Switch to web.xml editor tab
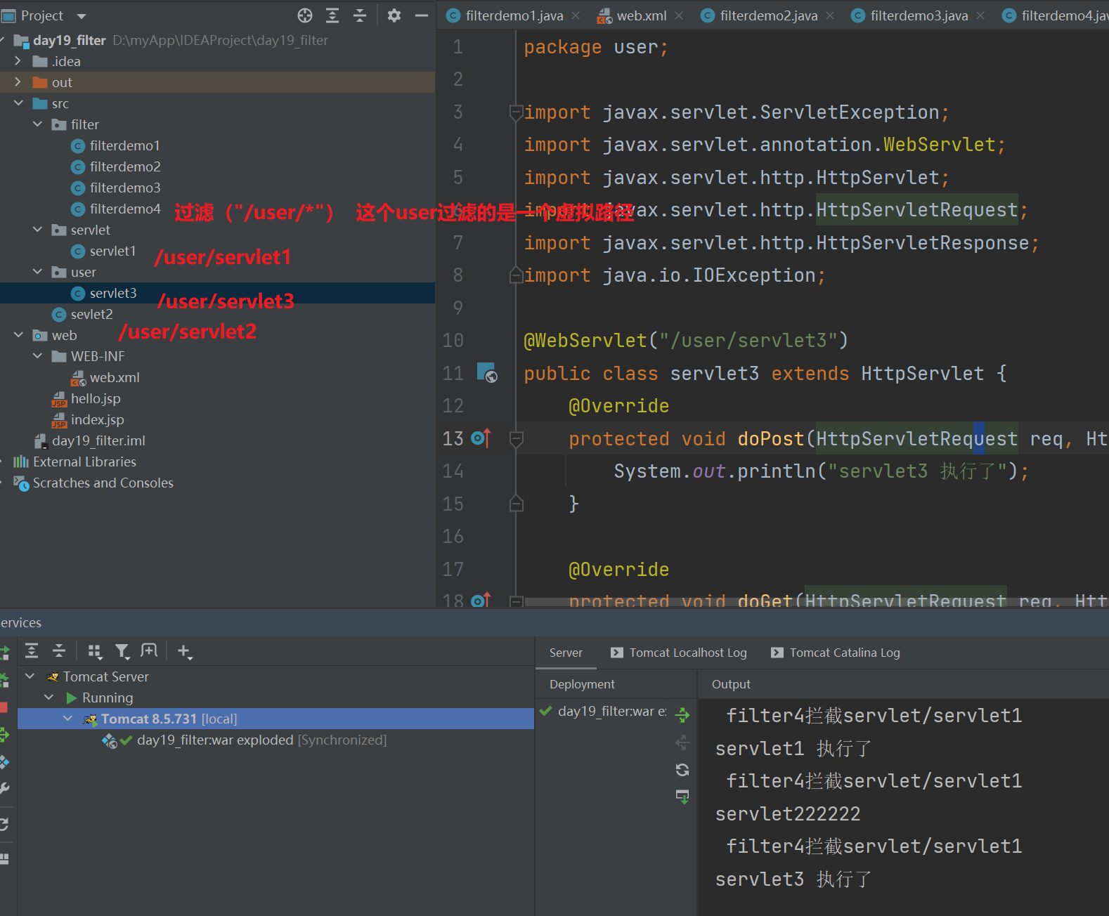This screenshot has height=916, width=1109. (x=642, y=15)
